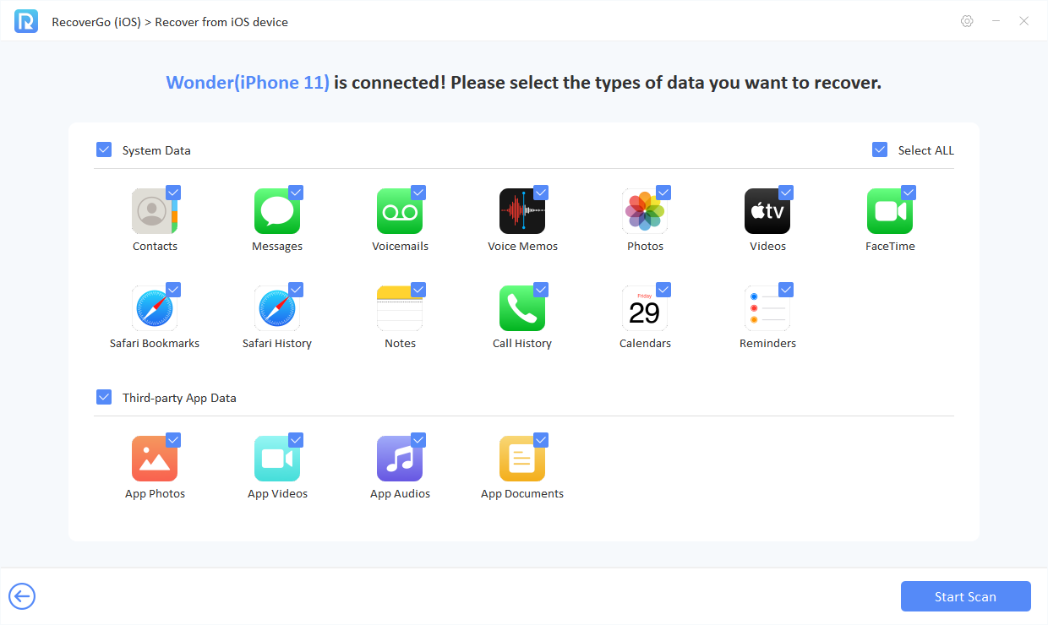Disable the System Data checkbox
This screenshot has height=625, width=1048.
coord(104,149)
